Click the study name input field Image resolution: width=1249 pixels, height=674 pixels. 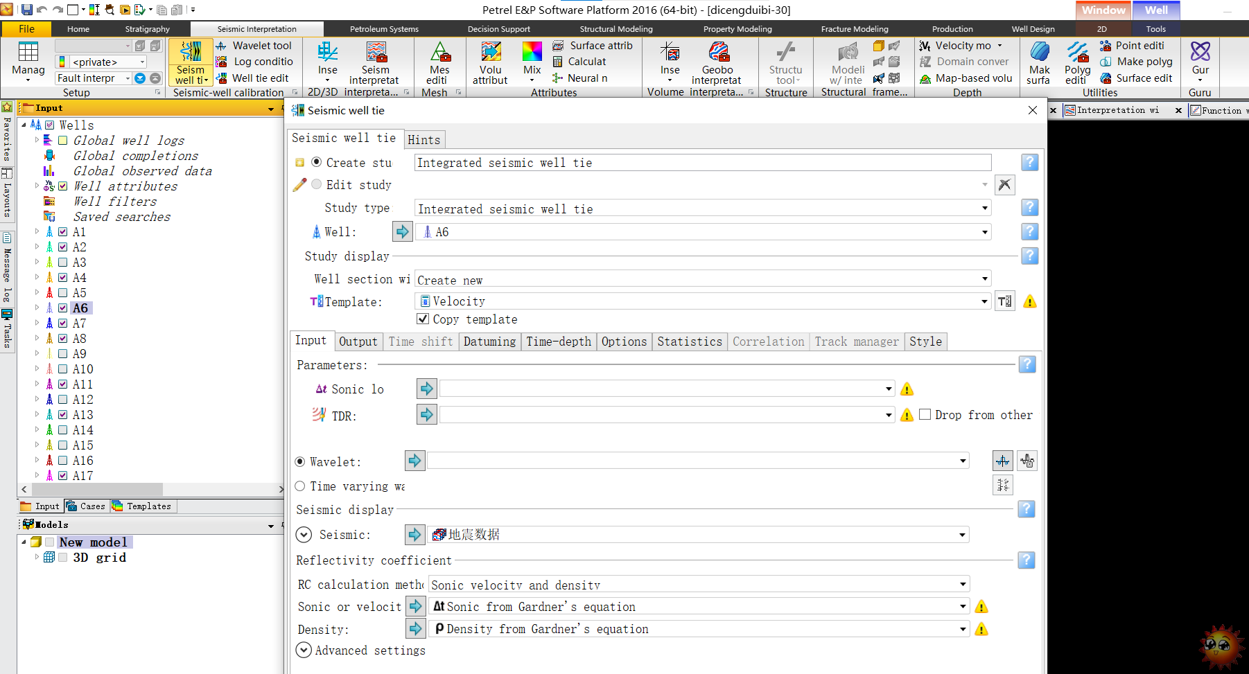(703, 162)
